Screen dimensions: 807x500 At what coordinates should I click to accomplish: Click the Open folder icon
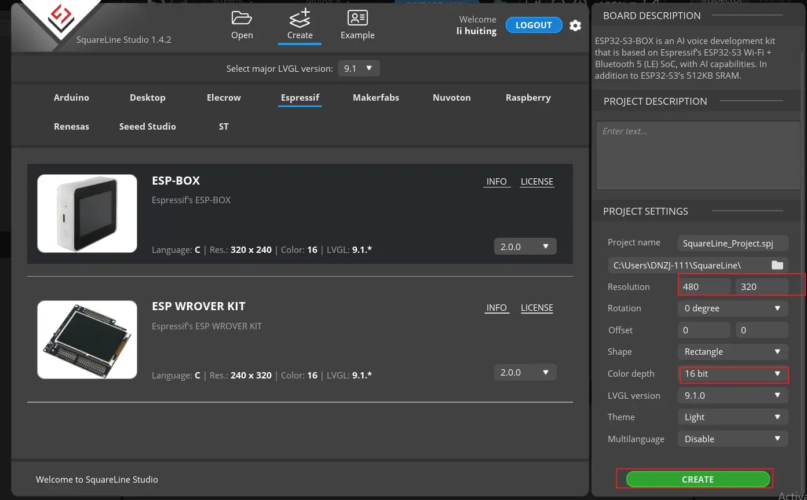(242, 19)
